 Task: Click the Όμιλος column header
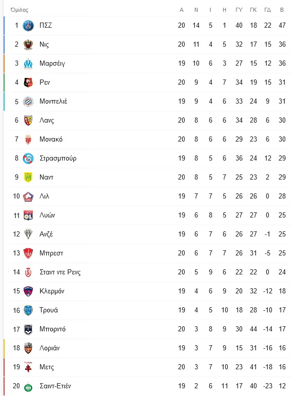pos(19,10)
